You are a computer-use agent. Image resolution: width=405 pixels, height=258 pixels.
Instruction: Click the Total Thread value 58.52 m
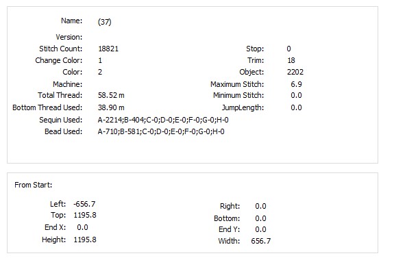point(111,95)
